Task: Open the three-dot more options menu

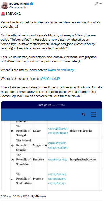Action: pos(100,4)
